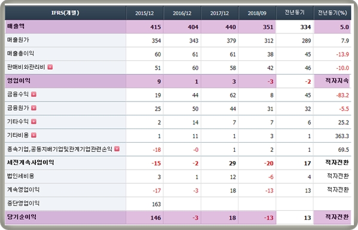Click 매출액 value 440 for 2017/12
The height and width of the screenshot is (230, 358).
231,27
